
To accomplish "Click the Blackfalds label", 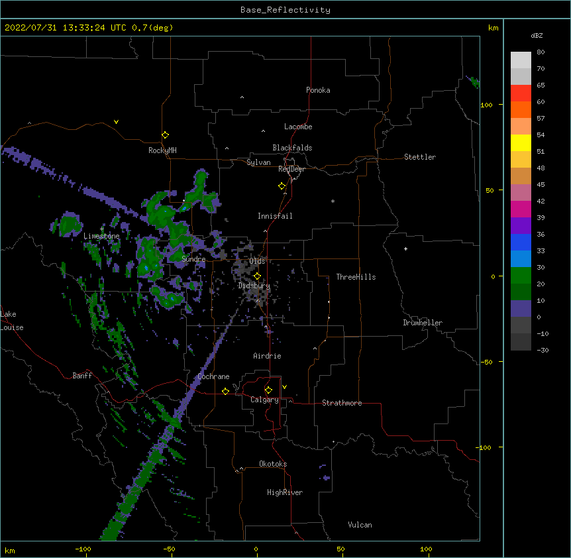I will [292, 148].
